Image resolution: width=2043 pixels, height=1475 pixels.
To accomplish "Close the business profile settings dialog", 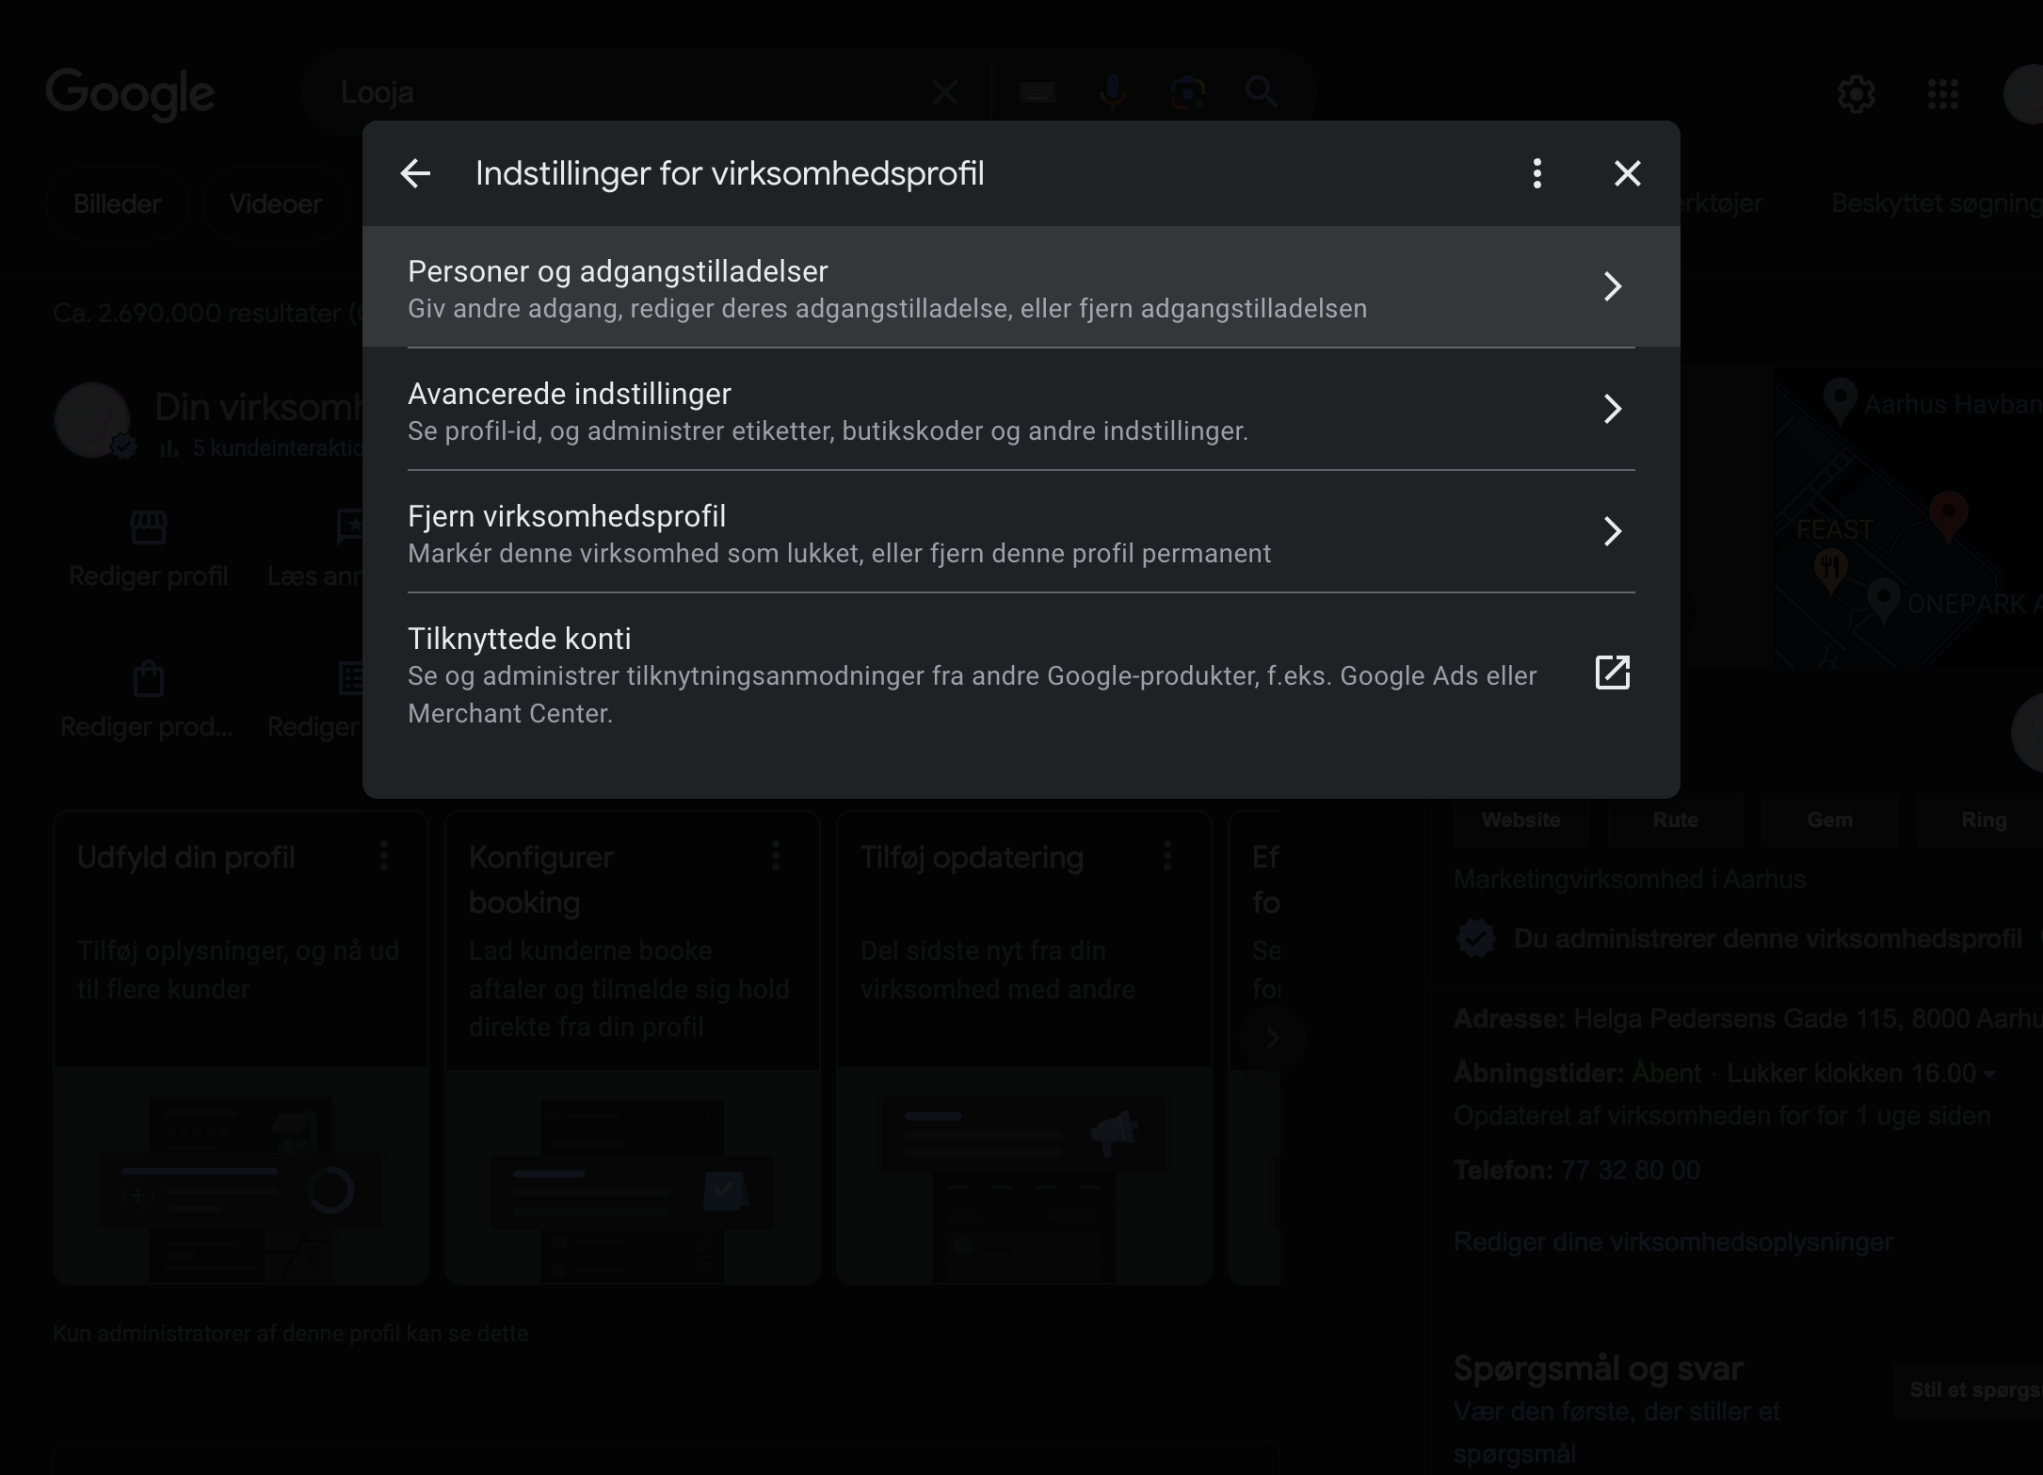I will (1628, 173).
